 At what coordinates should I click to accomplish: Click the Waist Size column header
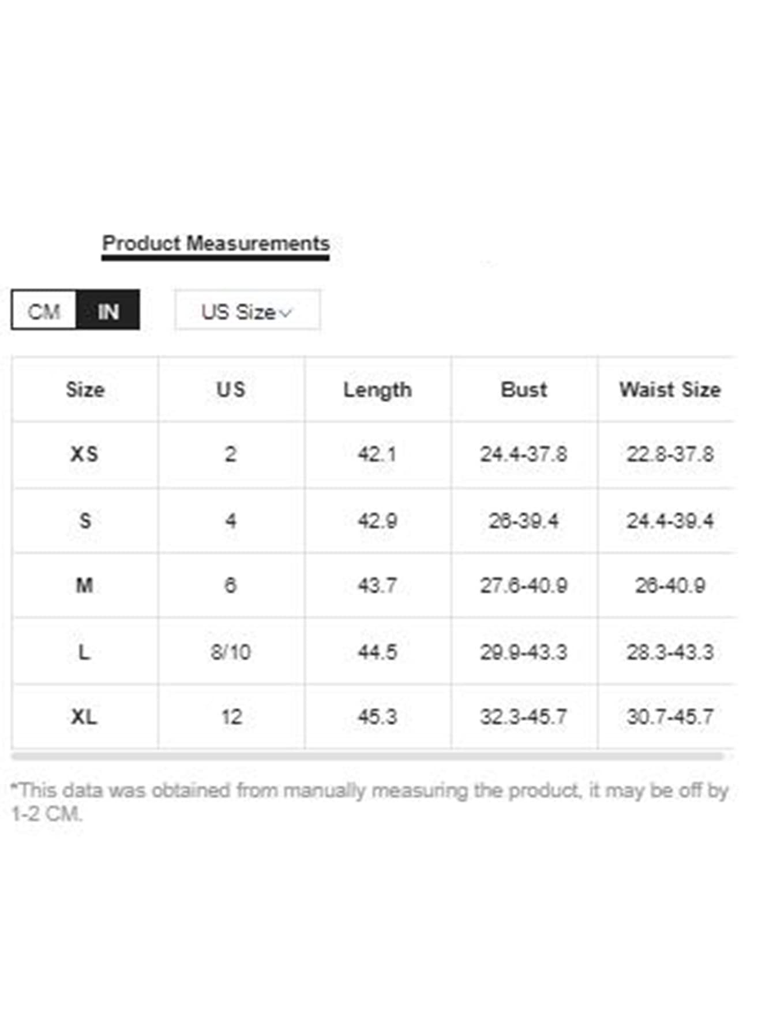click(x=670, y=390)
